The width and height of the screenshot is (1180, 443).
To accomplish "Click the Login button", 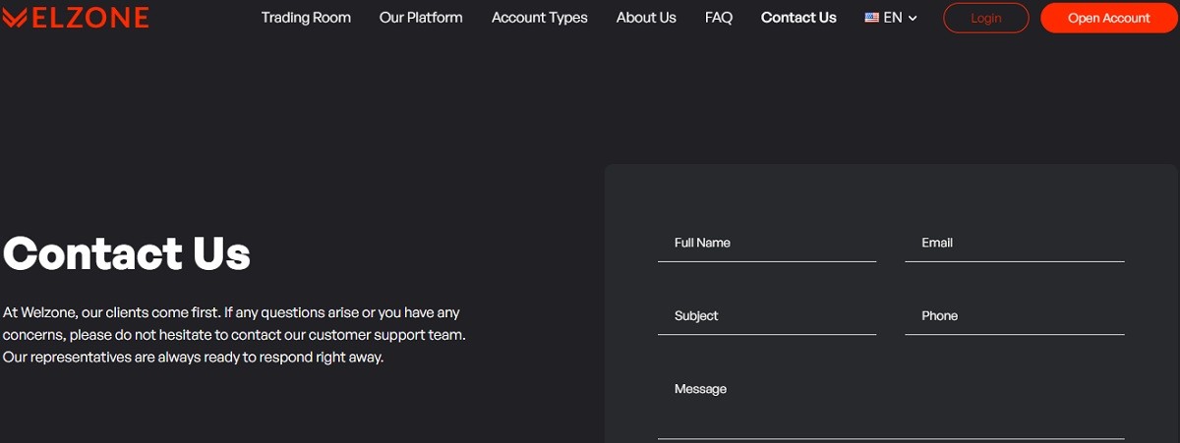I will [986, 18].
